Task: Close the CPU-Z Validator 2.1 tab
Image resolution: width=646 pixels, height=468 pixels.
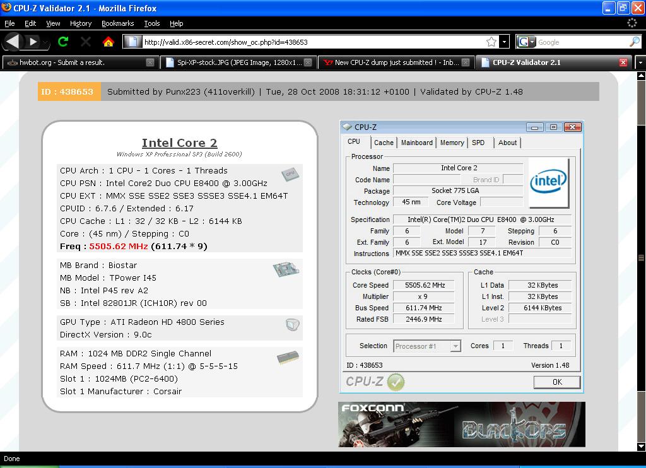Action: pyautogui.click(x=623, y=62)
